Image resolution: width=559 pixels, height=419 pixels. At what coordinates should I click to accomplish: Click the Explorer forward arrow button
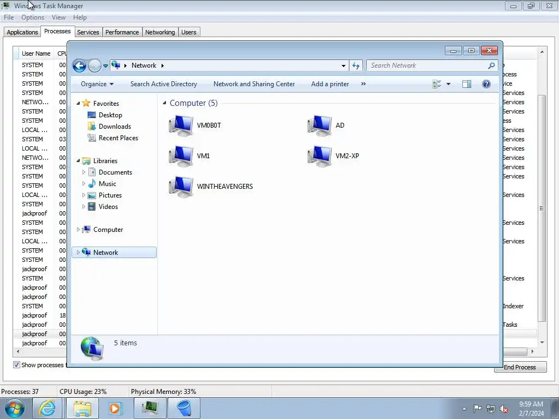[94, 65]
